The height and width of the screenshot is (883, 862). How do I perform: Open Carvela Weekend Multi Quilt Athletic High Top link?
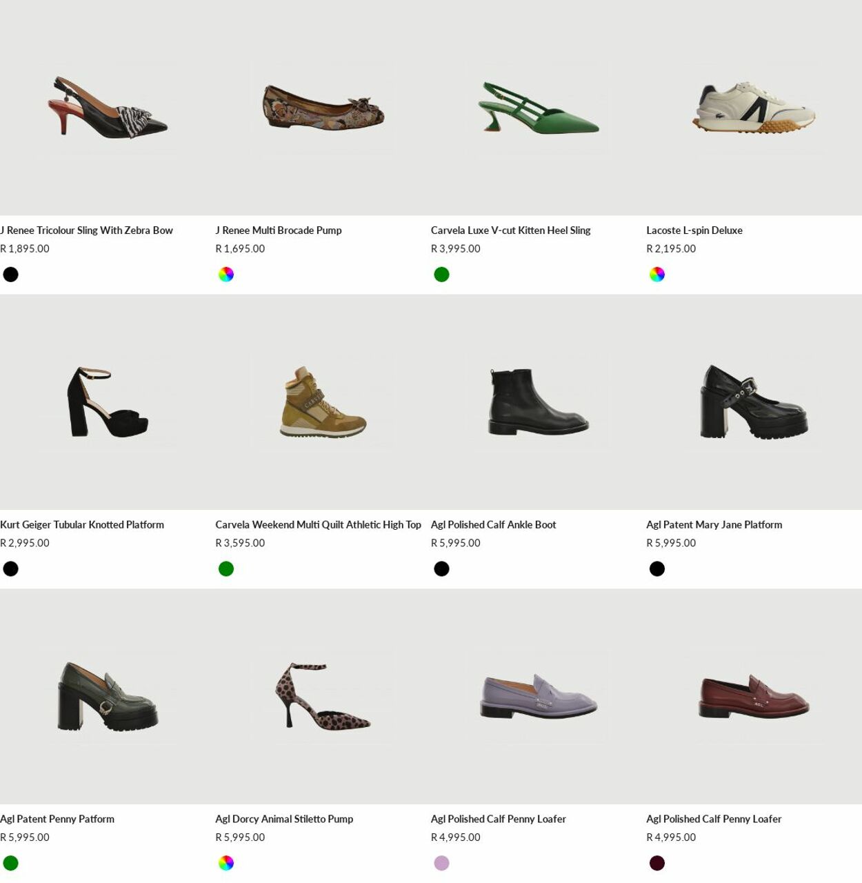click(x=318, y=525)
